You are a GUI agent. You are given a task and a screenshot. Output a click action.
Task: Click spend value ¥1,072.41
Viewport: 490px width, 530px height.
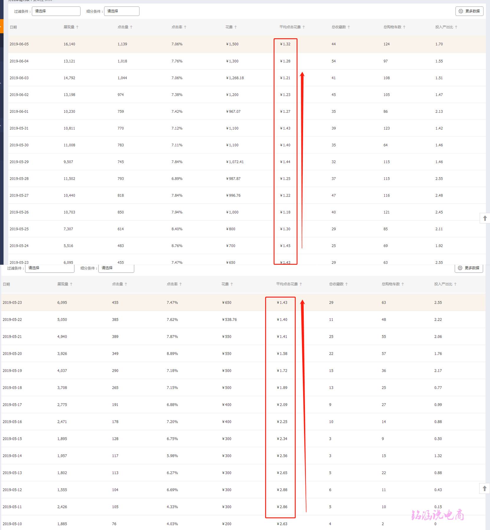235,162
